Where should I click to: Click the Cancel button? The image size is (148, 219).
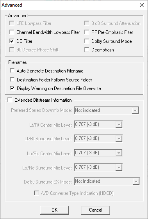[96, 210]
